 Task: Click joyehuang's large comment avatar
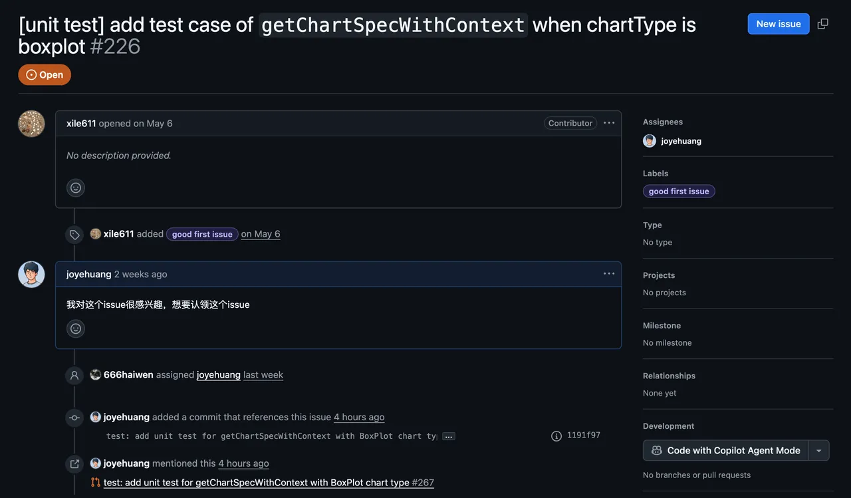coord(31,275)
